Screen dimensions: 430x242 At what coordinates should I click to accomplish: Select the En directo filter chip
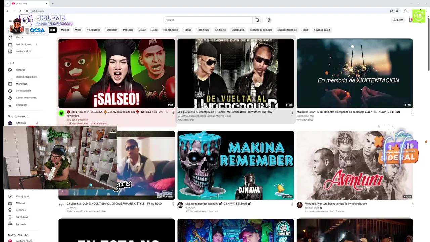tap(220, 30)
